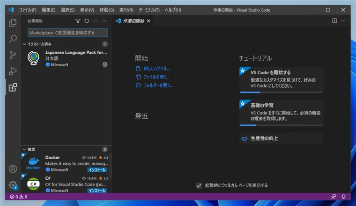The height and width of the screenshot is (206, 356).
Task: Open the Search view in activity bar
Action: (13, 39)
